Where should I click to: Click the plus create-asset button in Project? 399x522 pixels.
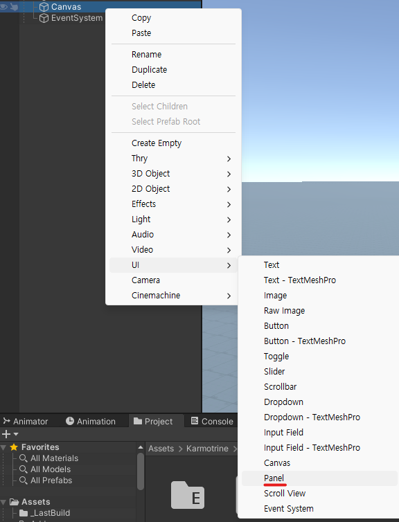coord(6,434)
